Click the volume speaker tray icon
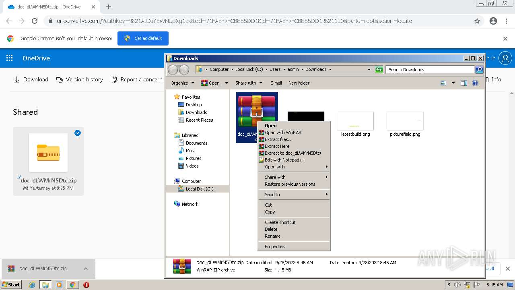The height and width of the screenshot is (290, 515). pos(457,285)
